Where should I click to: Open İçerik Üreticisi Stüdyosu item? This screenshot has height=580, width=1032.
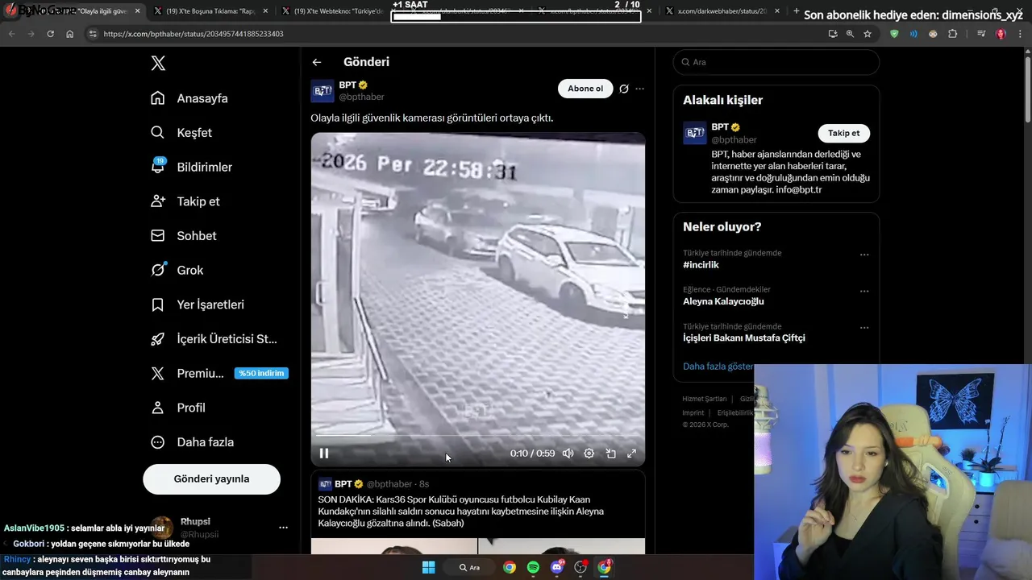[214, 339]
